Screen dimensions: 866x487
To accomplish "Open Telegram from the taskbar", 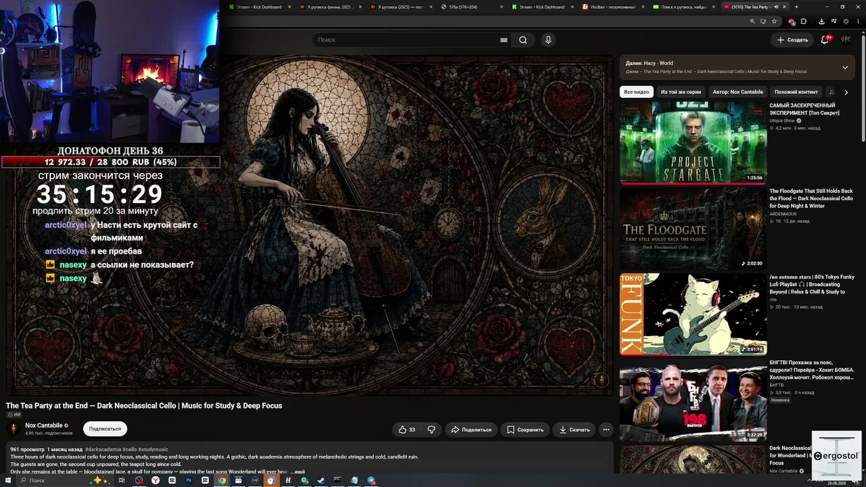I will 371,480.
